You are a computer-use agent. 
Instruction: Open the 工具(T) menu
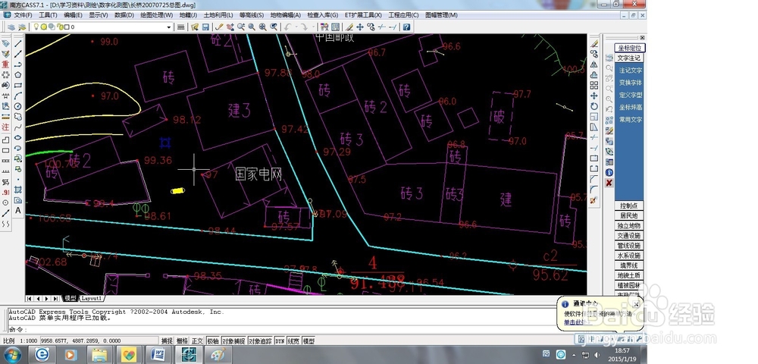coord(47,15)
